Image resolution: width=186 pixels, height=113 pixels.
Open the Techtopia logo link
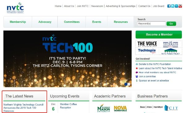147,51
